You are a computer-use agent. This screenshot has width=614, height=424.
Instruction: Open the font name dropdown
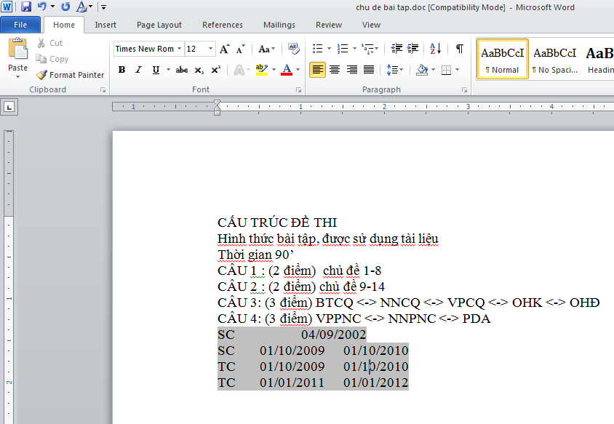click(180, 49)
